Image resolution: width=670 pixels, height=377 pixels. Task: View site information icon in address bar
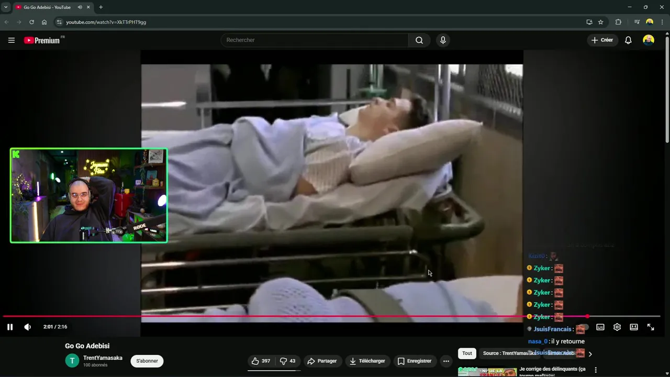(59, 22)
